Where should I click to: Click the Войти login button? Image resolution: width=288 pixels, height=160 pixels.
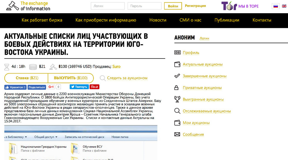173,6
